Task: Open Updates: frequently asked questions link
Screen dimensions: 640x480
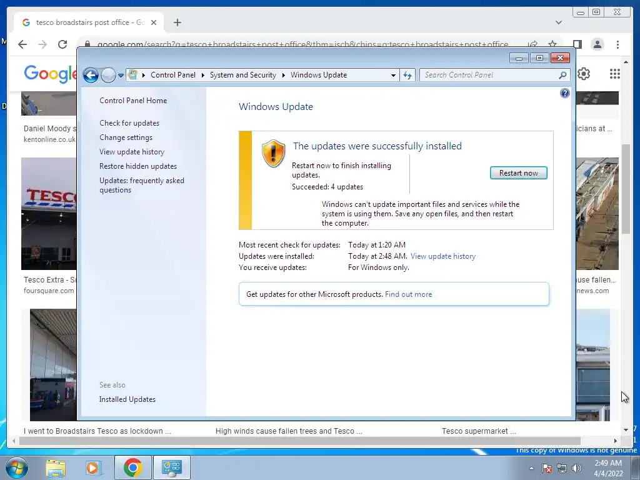Action: [142, 185]
